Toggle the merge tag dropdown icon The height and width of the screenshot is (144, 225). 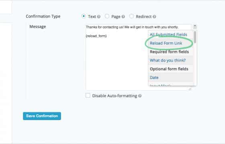[x=195, y=27]
